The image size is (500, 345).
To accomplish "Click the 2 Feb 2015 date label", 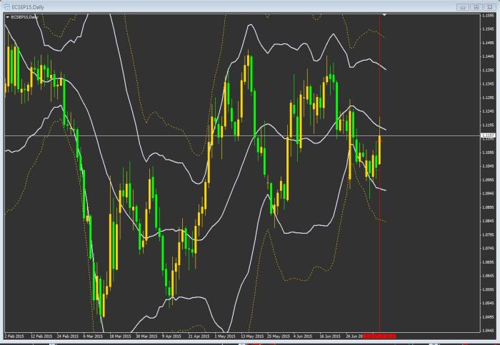I will click(x=14, y=336).
